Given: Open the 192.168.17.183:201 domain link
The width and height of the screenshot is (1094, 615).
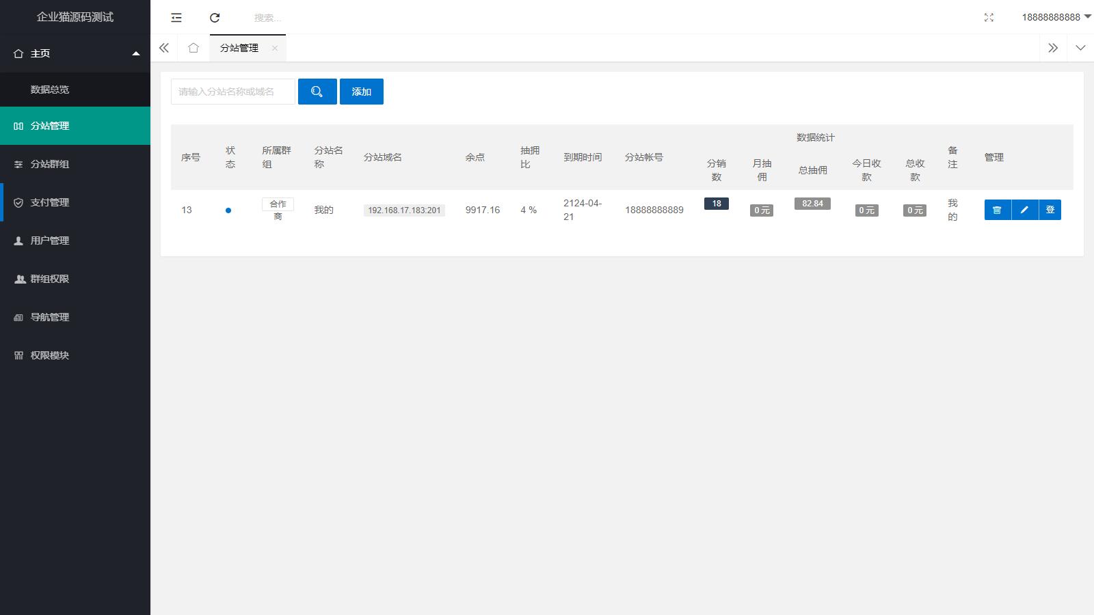Looking at the screenshot, I should pos(404,210).
